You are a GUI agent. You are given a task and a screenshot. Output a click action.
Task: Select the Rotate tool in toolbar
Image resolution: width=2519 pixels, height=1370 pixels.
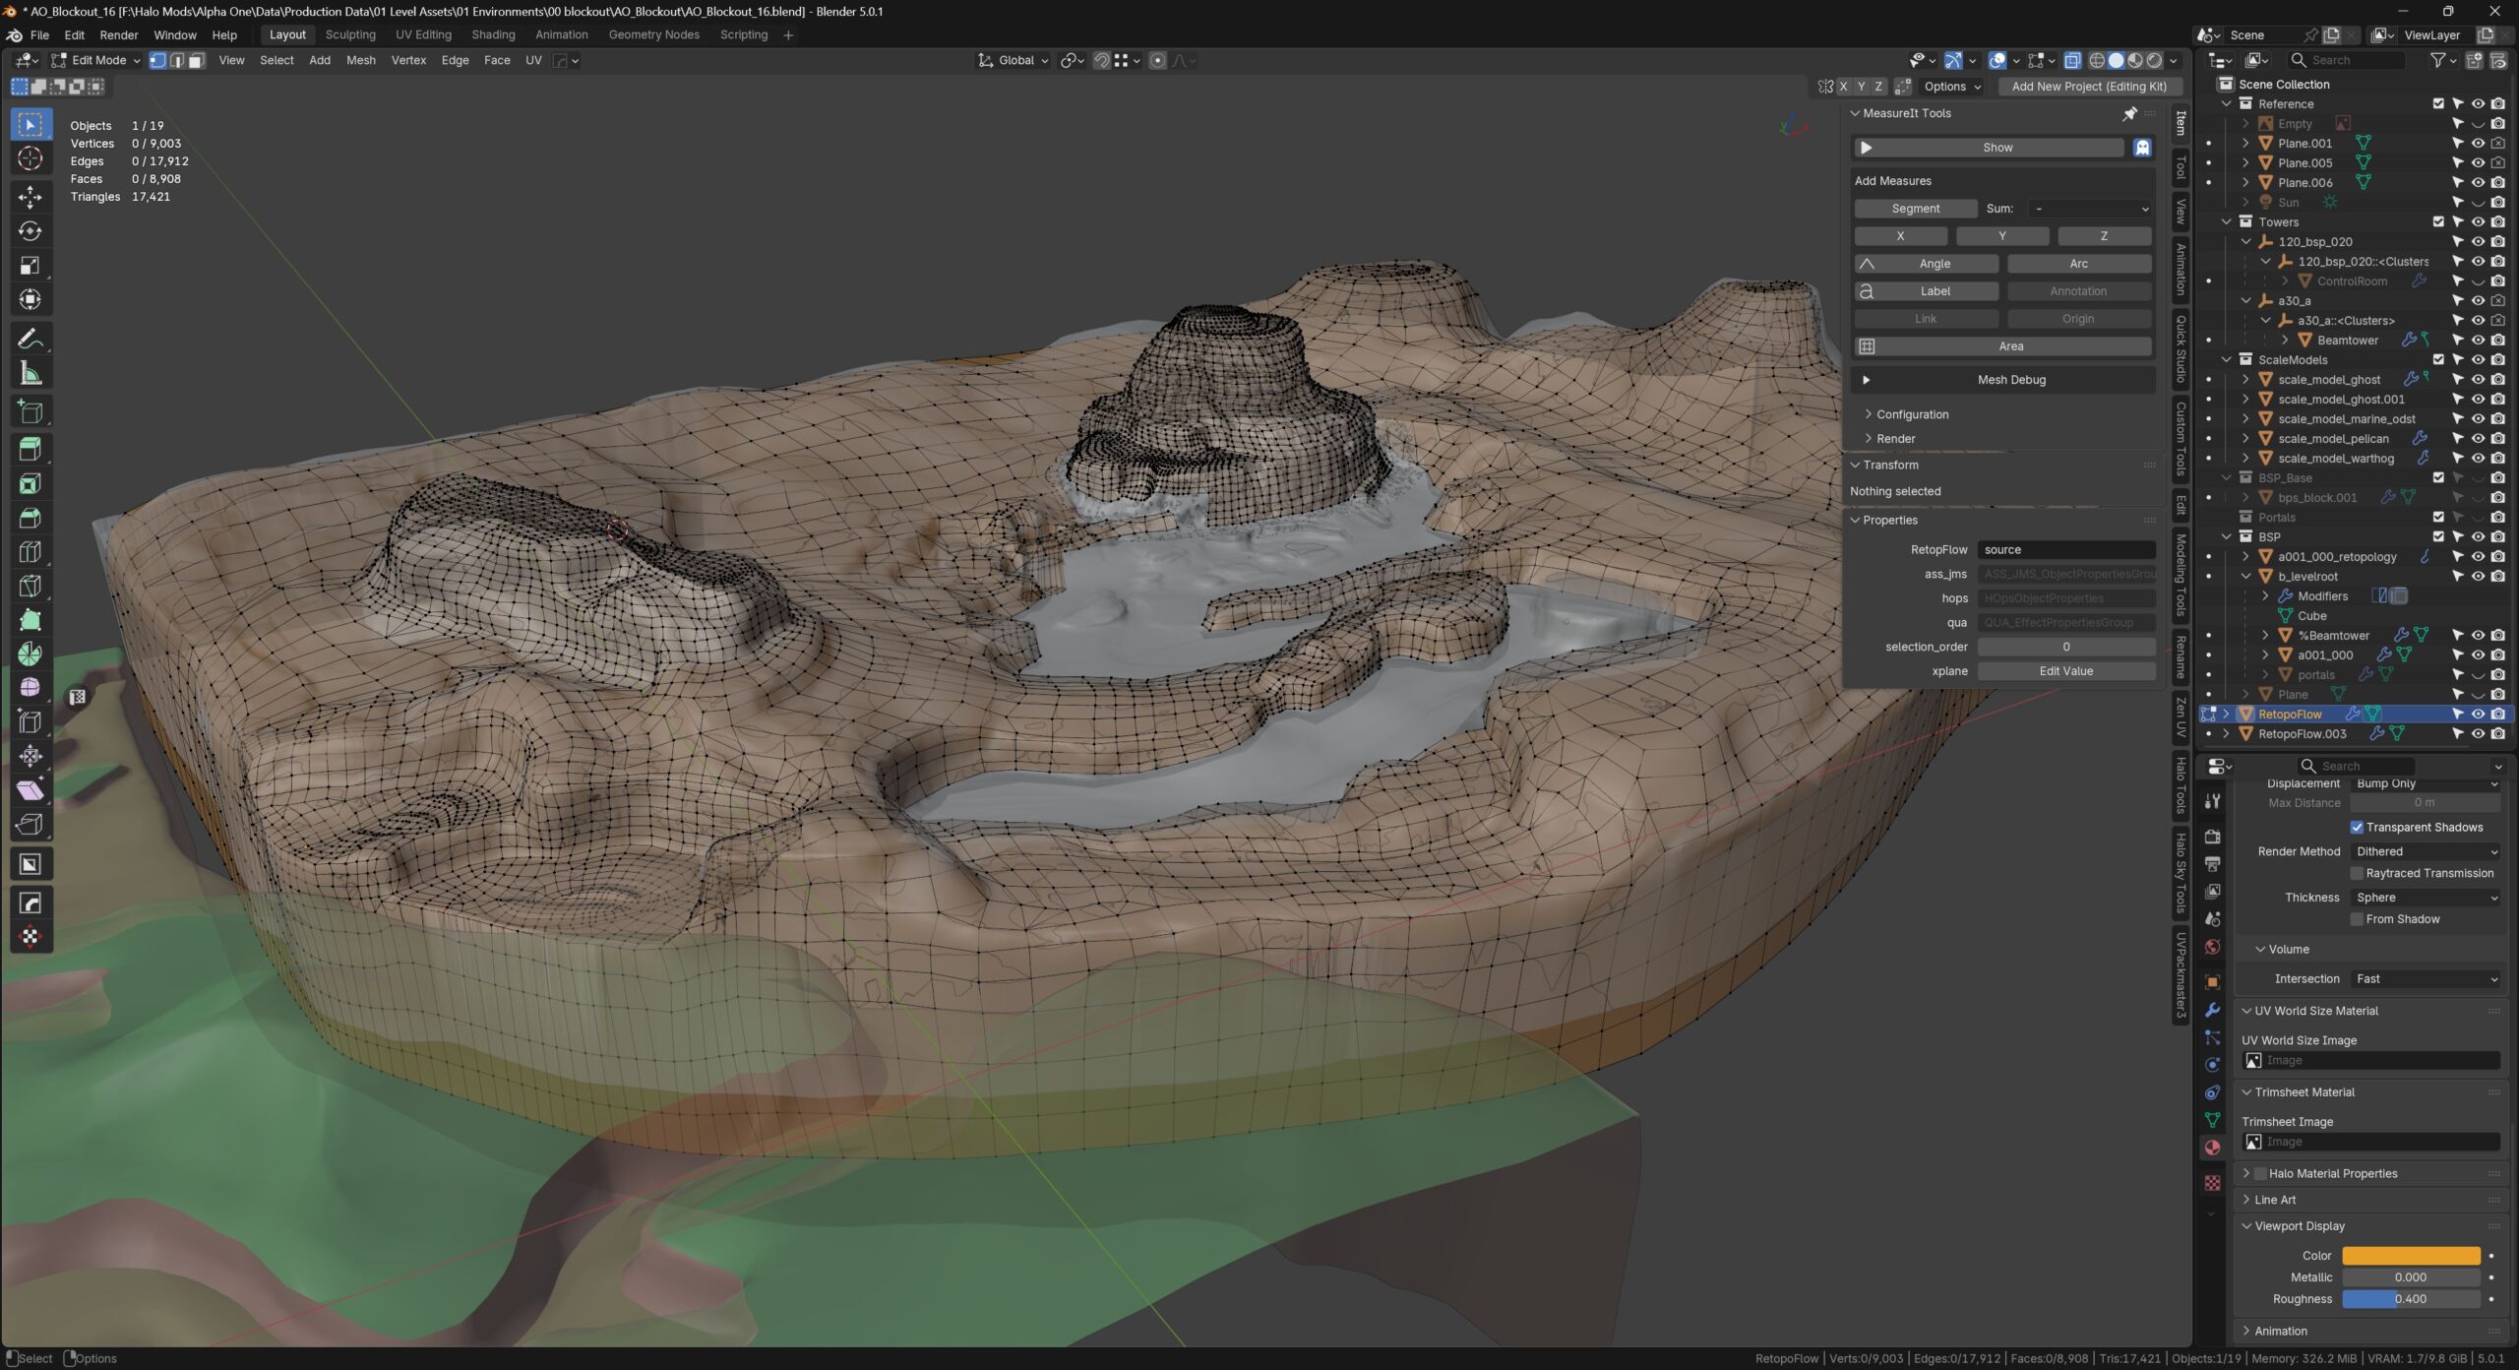click(30, 231)
